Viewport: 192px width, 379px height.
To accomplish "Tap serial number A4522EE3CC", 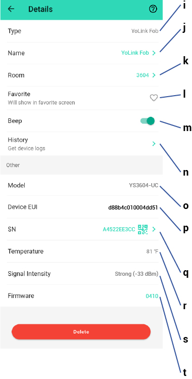I will point(119,229).
